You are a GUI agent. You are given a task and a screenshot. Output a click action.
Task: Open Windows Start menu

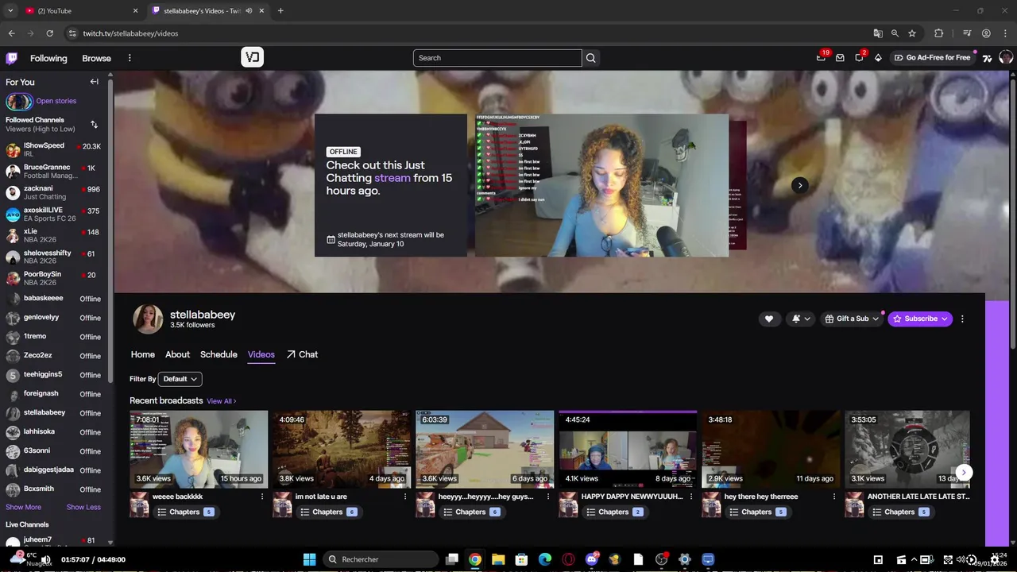pos(309,559)
